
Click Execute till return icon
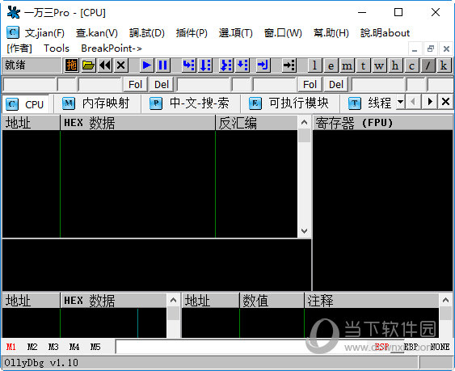[x=263, y=65]
